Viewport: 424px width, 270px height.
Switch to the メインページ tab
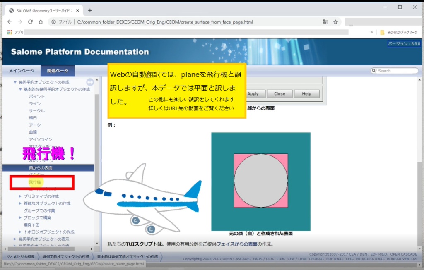21,70
